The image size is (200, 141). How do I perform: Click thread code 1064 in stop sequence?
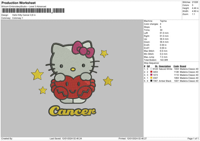point(176,78)
